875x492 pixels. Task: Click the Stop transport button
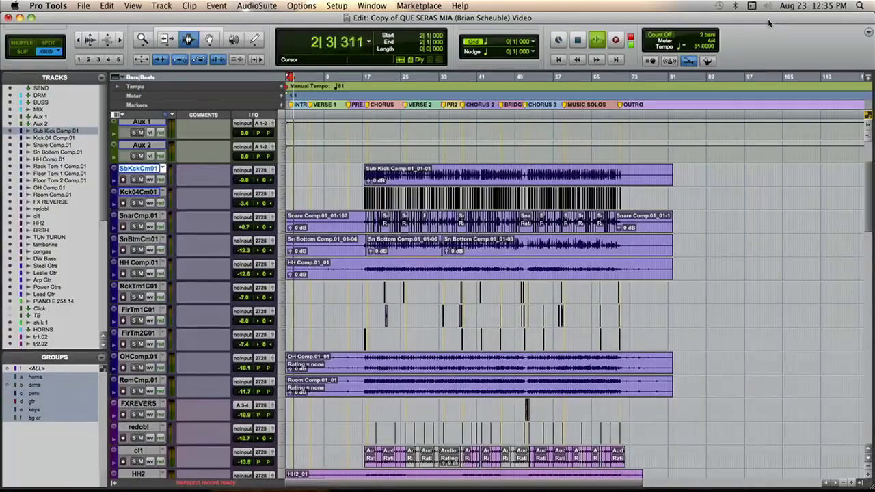coord(578,40)
